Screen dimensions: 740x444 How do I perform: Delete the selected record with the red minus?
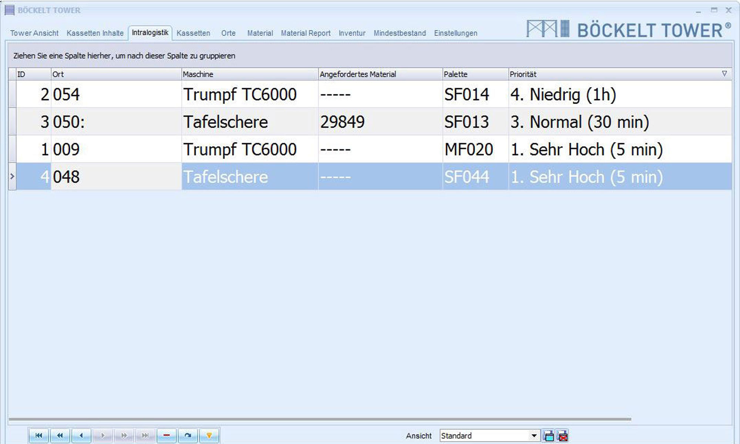tap(166, 435)
